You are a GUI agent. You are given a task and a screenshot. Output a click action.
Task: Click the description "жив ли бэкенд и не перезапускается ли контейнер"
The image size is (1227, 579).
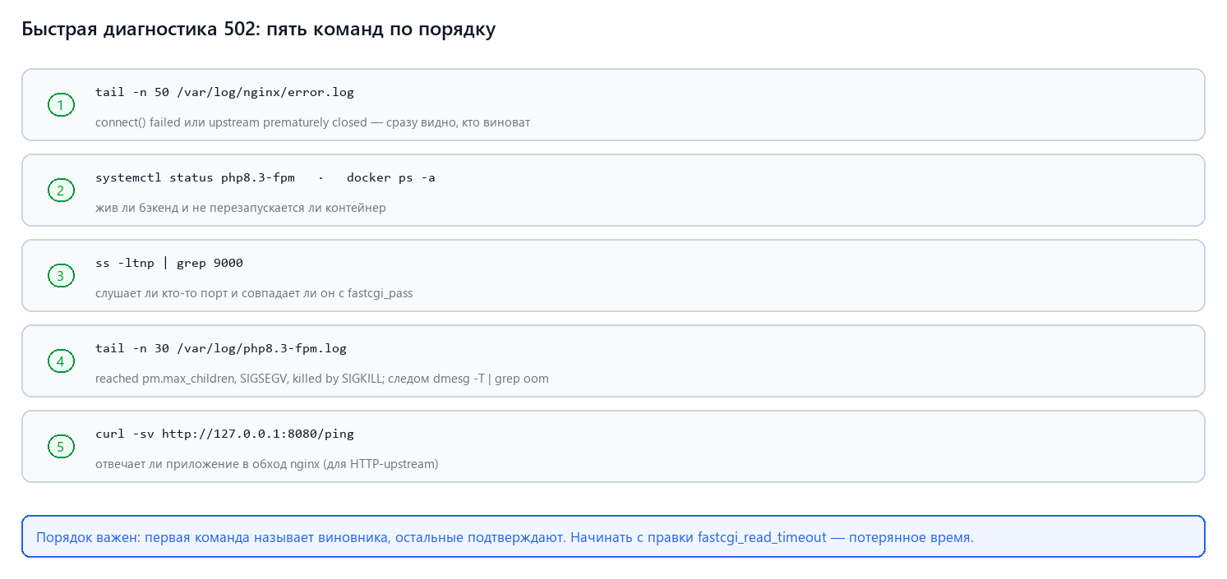tap(241, 208)
